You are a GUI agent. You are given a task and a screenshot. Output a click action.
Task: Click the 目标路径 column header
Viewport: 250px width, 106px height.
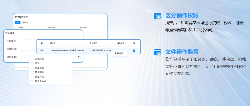(x=93, y=43)
